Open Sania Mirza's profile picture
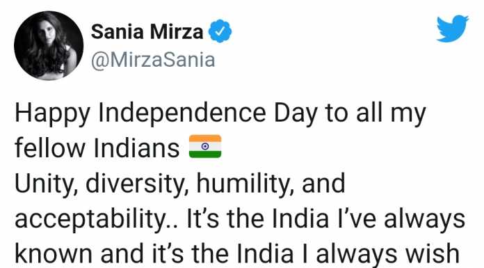 pos(49,46)
